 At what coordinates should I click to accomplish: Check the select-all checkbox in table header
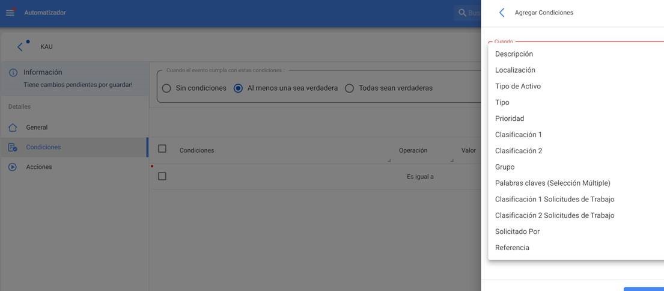(162, 149)
